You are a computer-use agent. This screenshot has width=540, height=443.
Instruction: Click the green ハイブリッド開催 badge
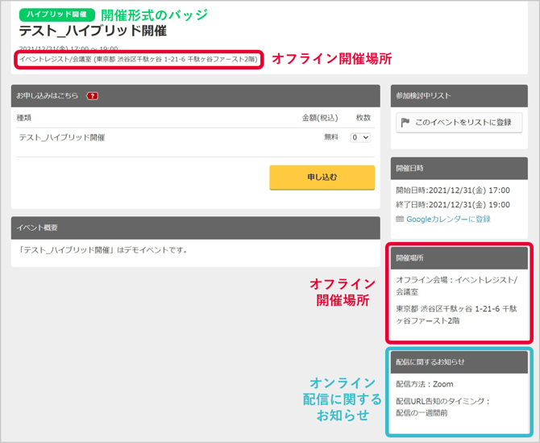[x=56, y=15]
